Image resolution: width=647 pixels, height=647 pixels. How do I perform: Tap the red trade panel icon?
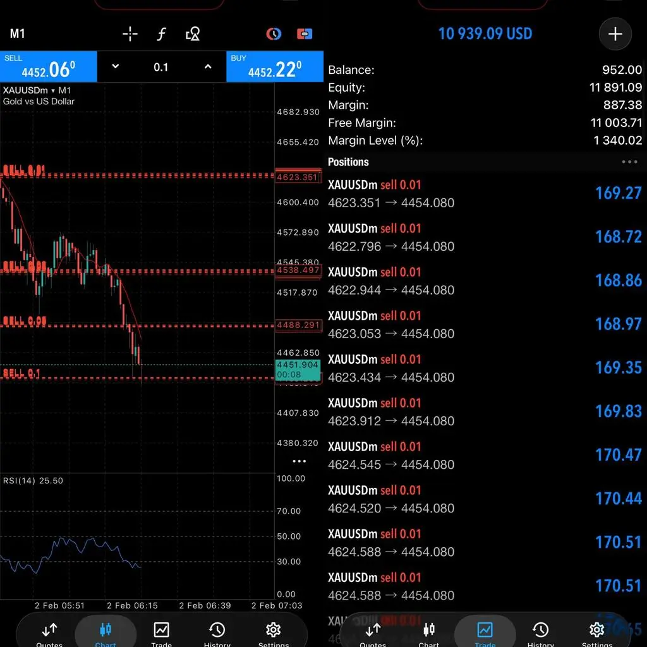pos(305,34)
